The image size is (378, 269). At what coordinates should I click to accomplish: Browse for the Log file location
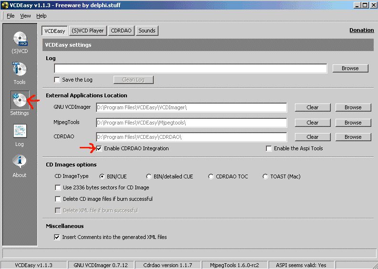tap(350, 68)
